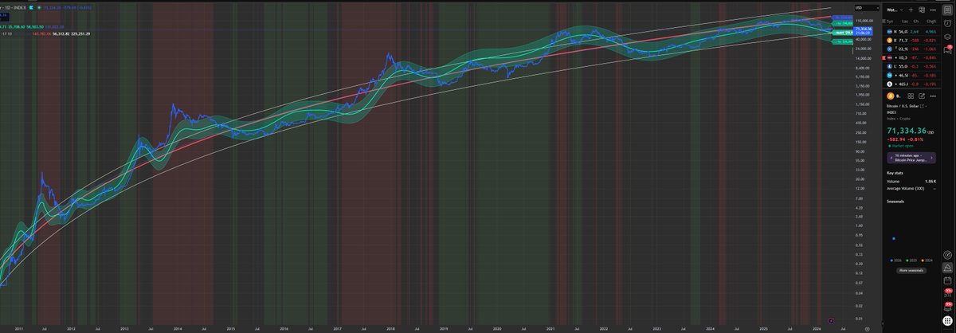This screenshot has height=333, width=956.
Task: Click the Seasonals heading
Action: coord(895,202)
